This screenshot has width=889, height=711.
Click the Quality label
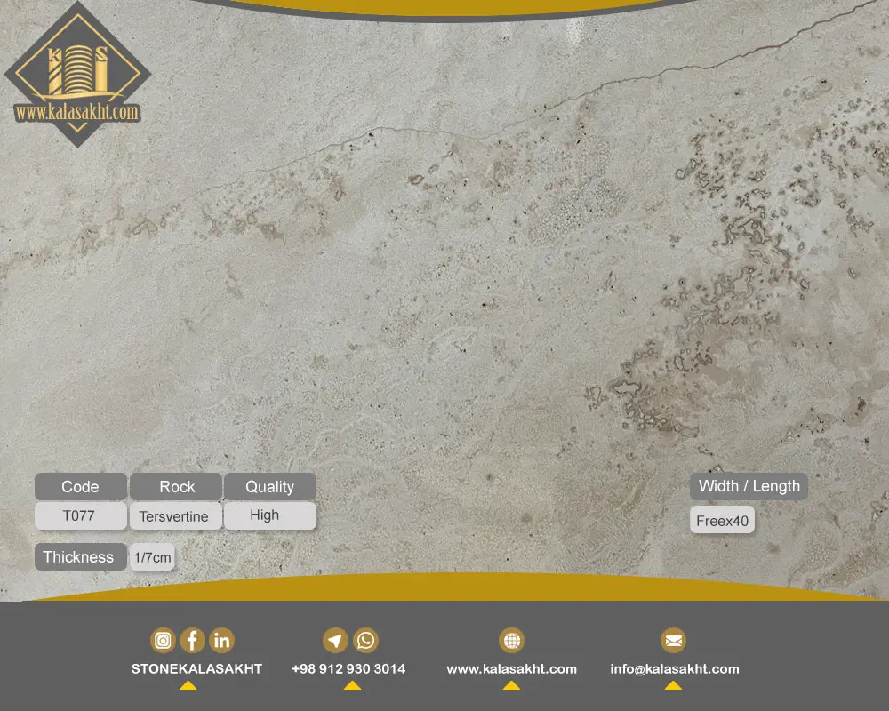pyautogui.click(x=270, y=486)
